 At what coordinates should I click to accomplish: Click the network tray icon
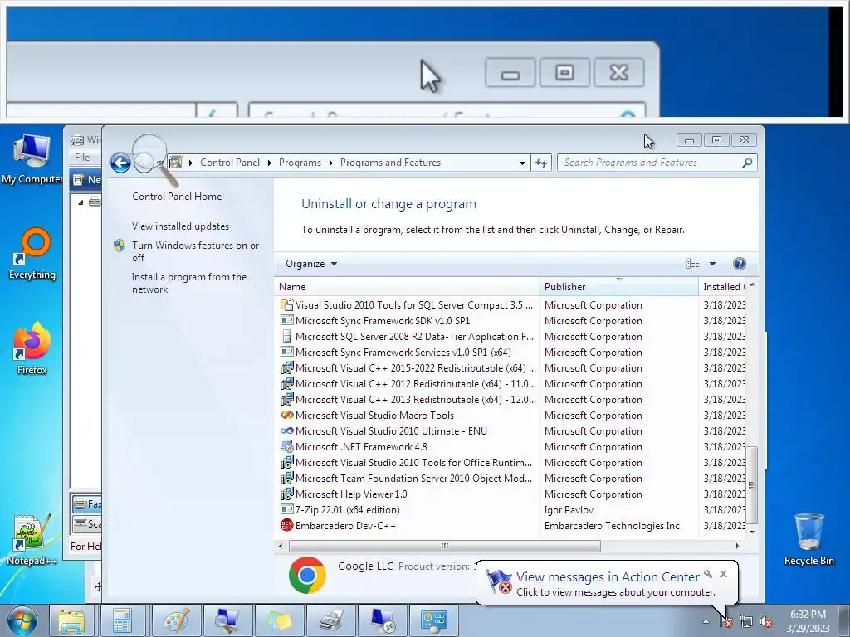(746, 622)
